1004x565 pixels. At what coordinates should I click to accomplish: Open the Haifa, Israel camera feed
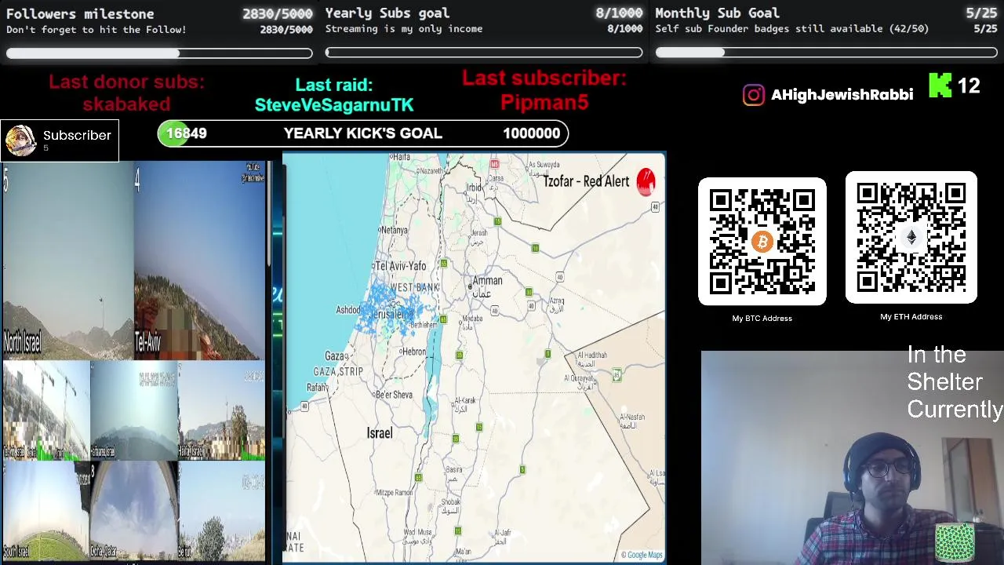tap(222, 410)
